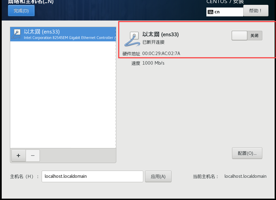
Task: Click the 关闭 label of the switch
Action: click(255, 36)
